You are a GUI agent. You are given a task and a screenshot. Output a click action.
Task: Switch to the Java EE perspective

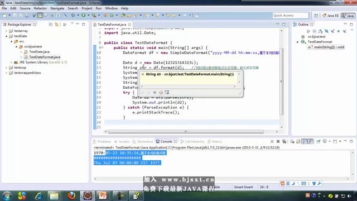click(x=330, y=16)
